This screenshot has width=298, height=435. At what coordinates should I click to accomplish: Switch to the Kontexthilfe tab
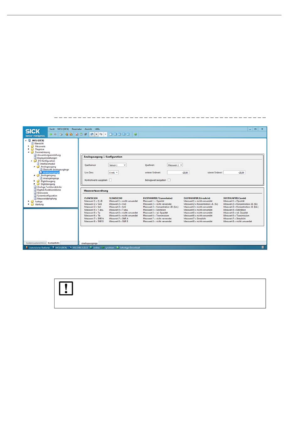coord(54,243)
